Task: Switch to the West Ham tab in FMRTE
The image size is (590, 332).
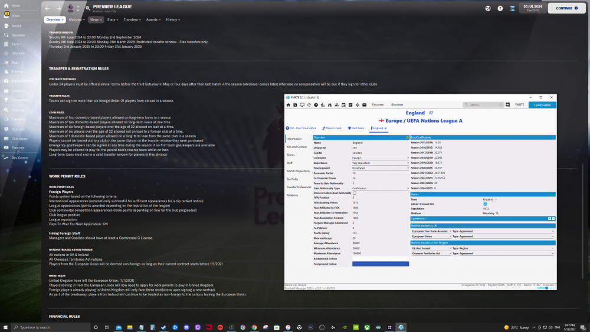Action: (356, 128)
